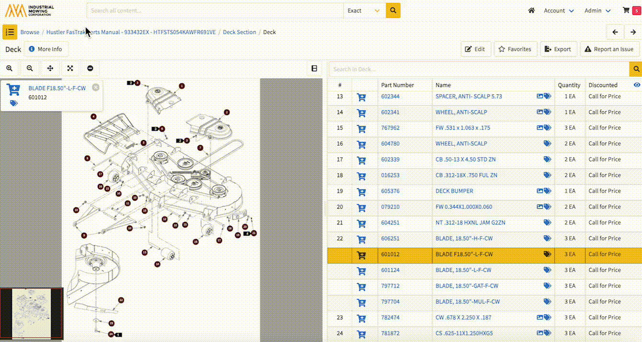The height and width of the screenshot is (342, 642).
Task: Toggle column visibility eye icon
Action: [x=637, y=85]
